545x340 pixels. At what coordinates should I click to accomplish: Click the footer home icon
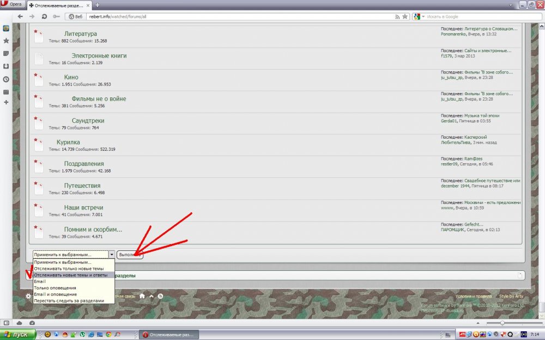[x=142, y=296]
